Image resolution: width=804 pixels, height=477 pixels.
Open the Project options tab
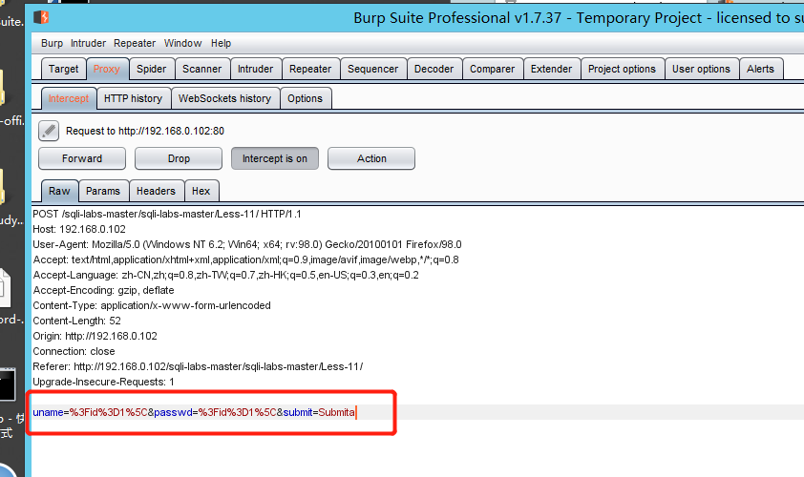pyautogui.click(x=622, y=69)
